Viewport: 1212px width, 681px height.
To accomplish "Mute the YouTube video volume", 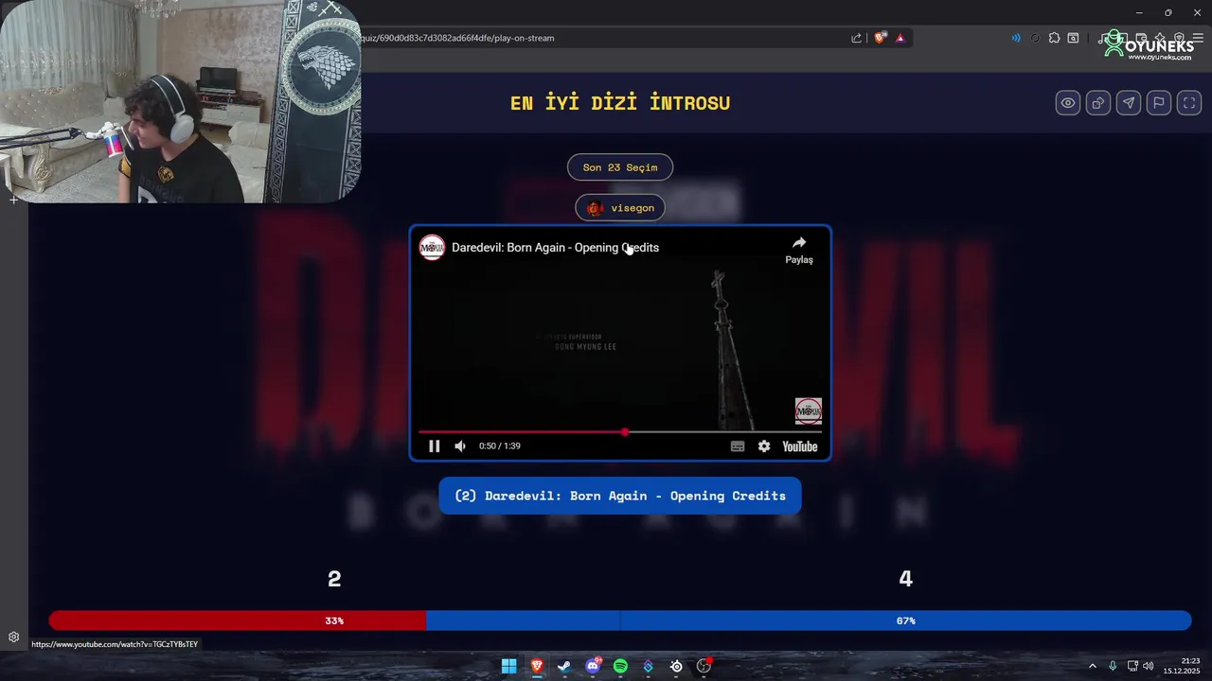I will (x=460, y=446).
